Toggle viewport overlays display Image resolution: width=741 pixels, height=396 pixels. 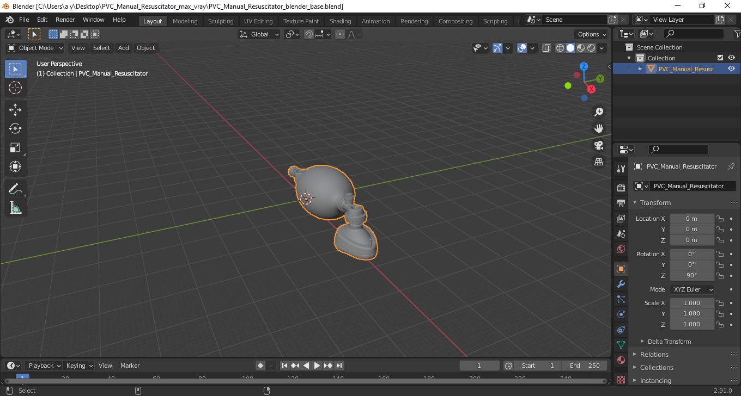(522, 48)
